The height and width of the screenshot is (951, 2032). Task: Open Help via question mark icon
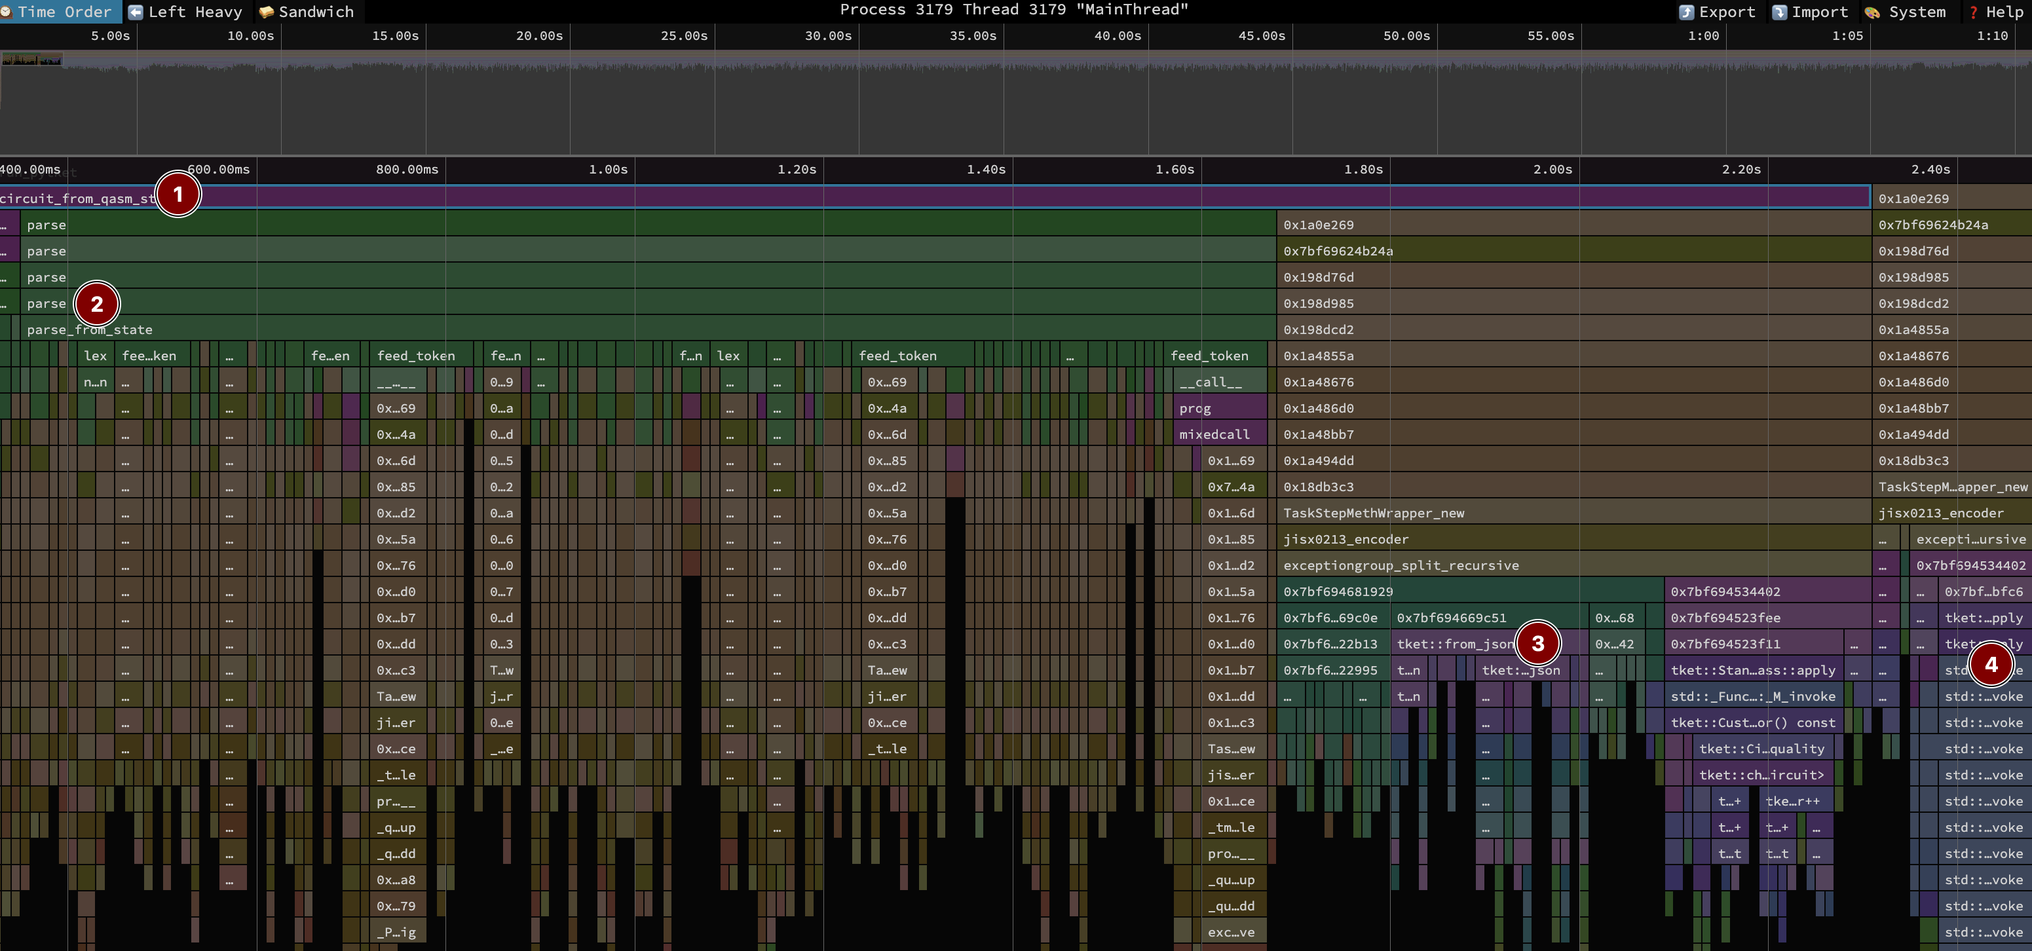pos(1974,12)
